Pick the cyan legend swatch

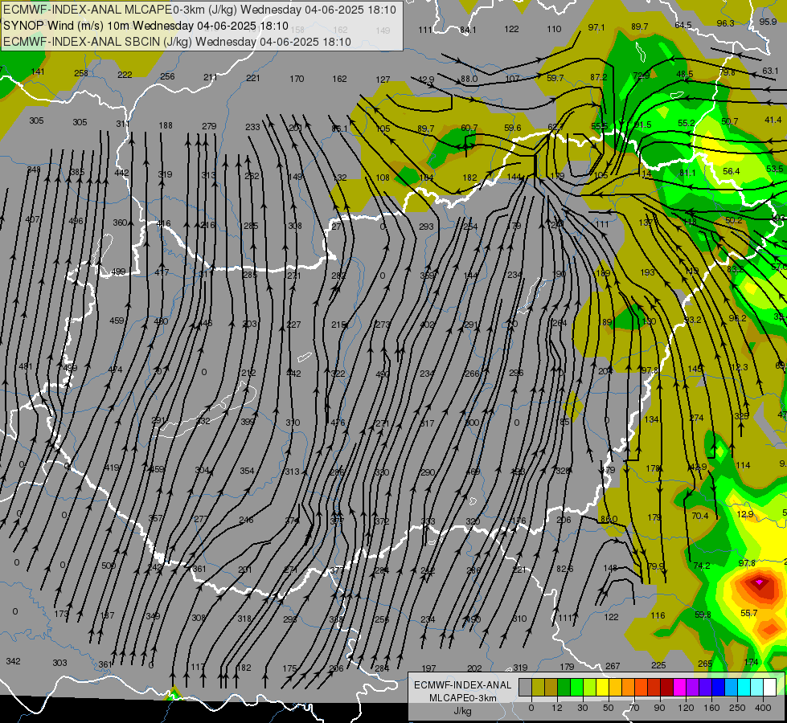[x=744, y=687]
